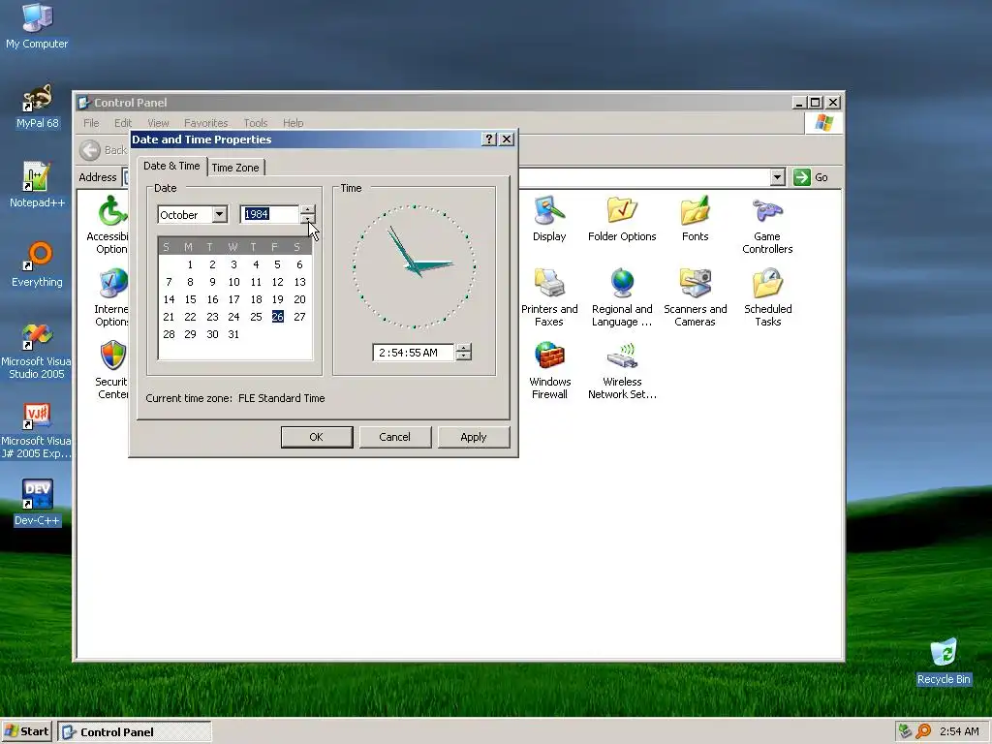Open the View menu in Control Panel
Viewport: 992px width, 744px height.
(158, 123)
